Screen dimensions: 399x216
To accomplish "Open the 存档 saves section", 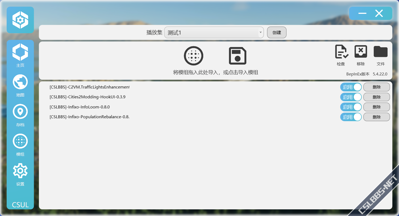I will click(x=20, y=115).
